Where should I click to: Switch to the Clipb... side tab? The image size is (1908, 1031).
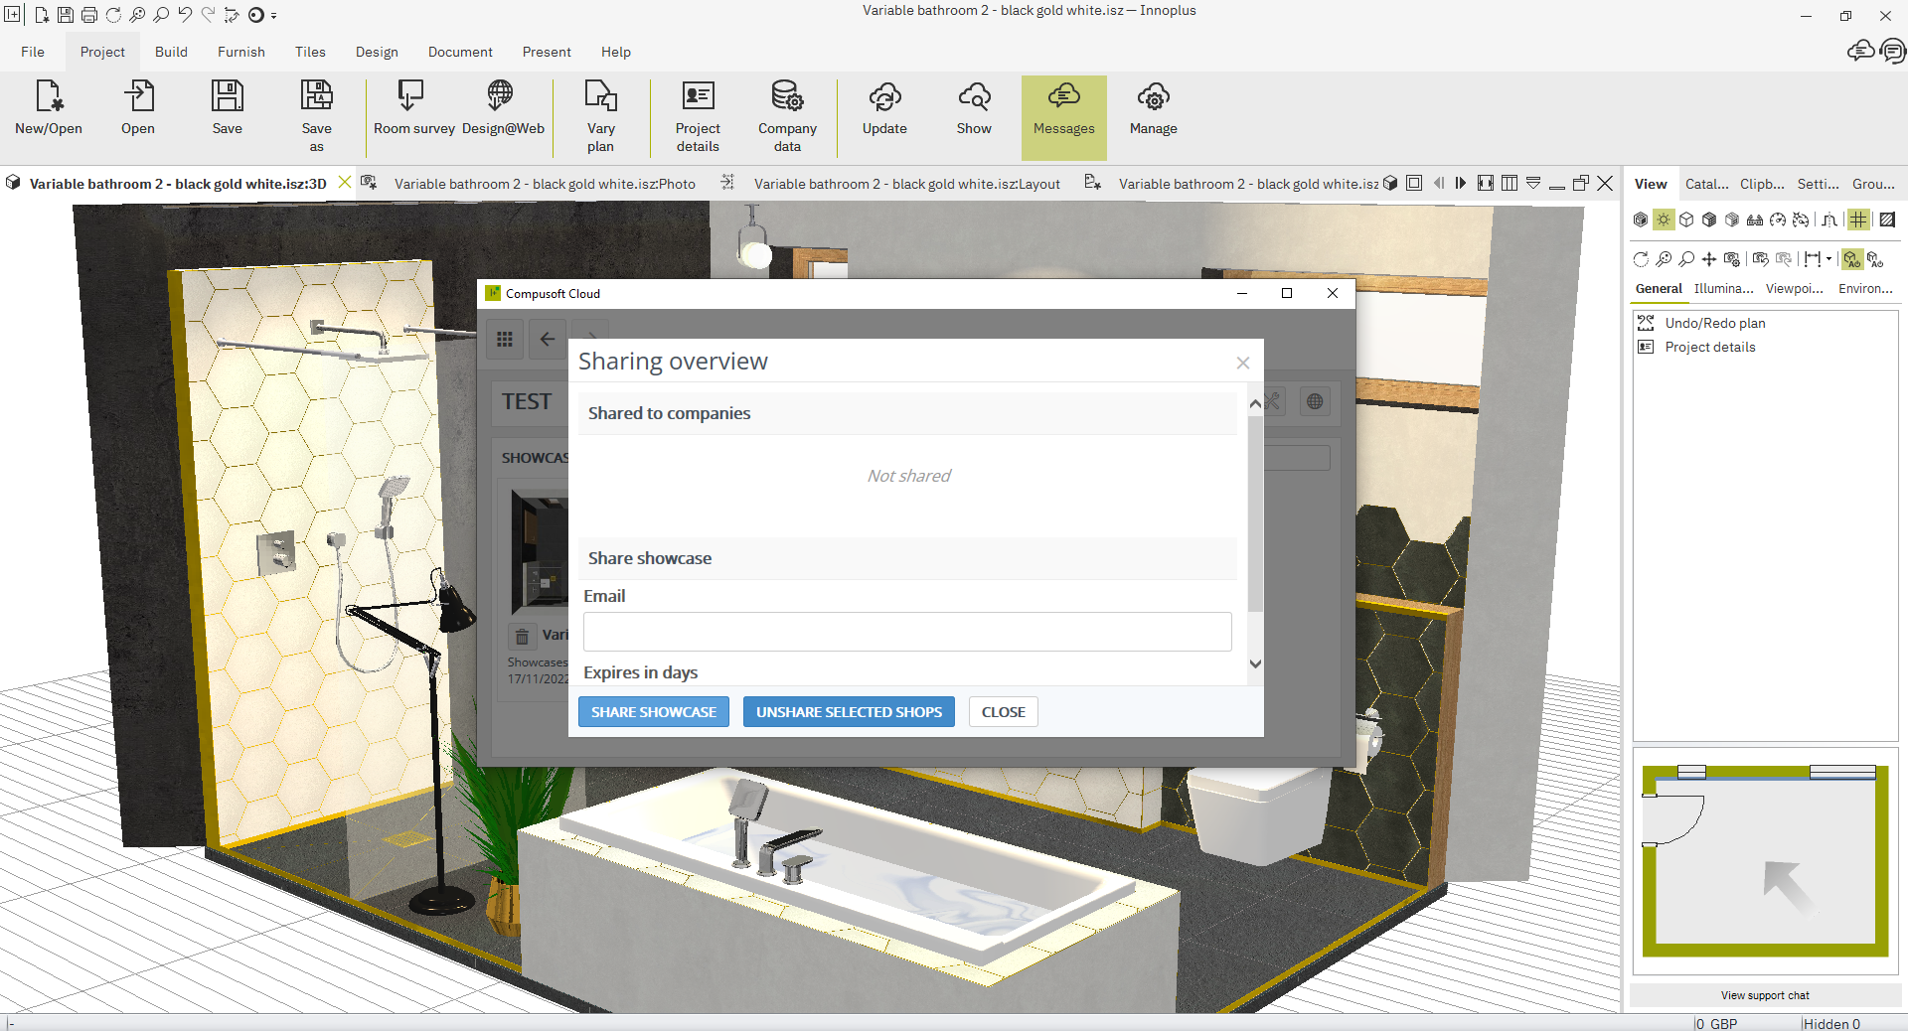tap(1762, 184)
